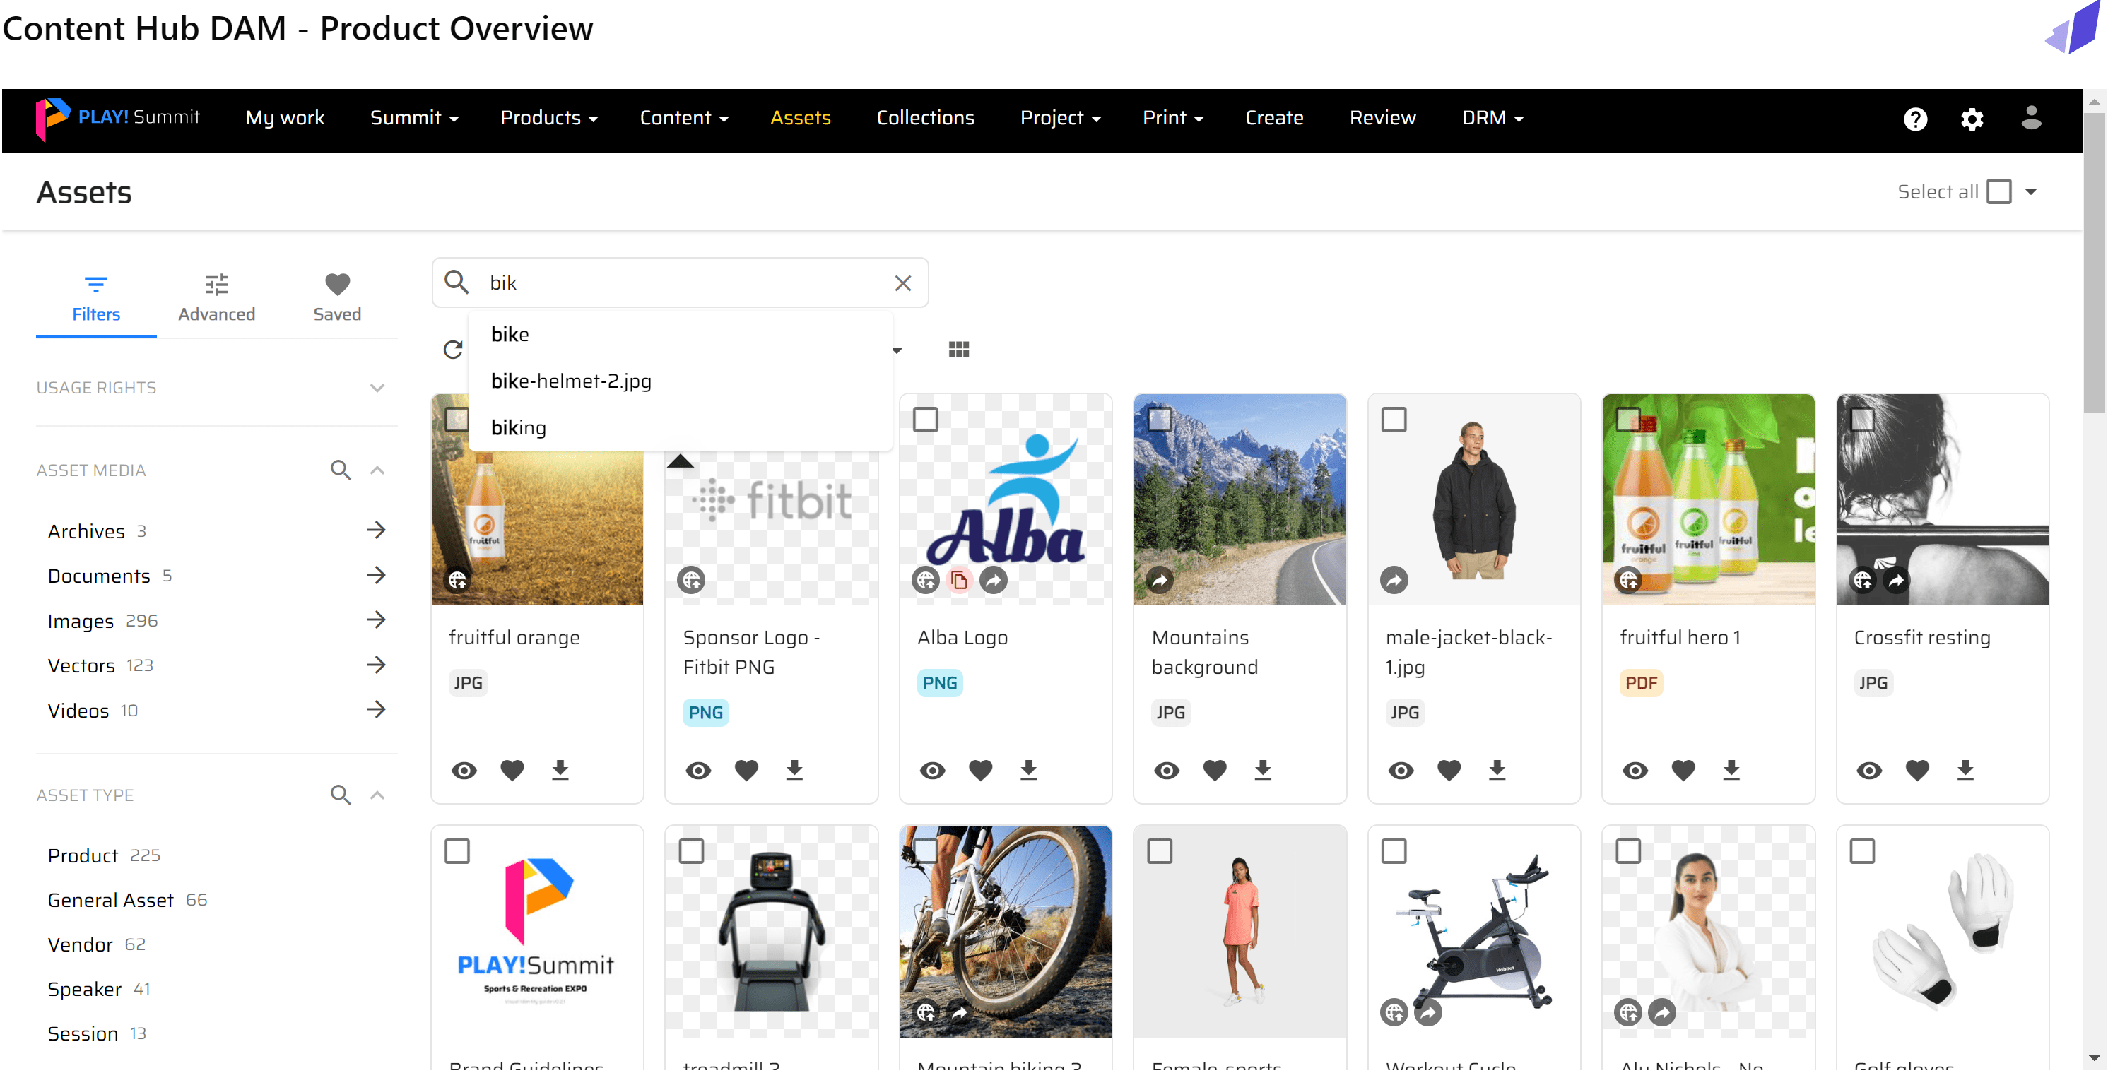The width and height of the screenshot is (2108, 1073).
Task: Expand the Usage Rights filter section
Action: pos(377,388)
